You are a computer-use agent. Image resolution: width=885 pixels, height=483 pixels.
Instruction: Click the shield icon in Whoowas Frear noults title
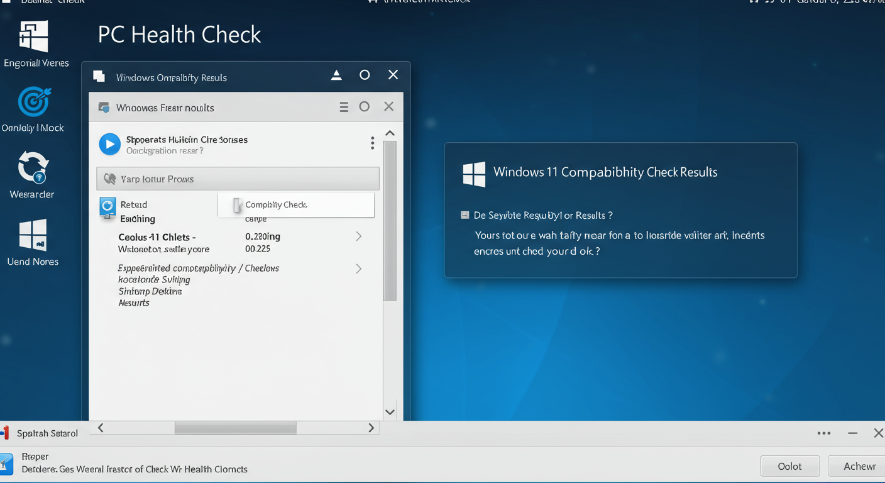coord(104,108)
